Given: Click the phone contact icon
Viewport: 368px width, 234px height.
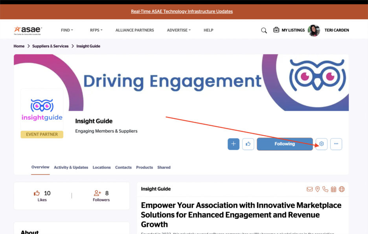Looking at the screenshot, I should pos(325,189).
